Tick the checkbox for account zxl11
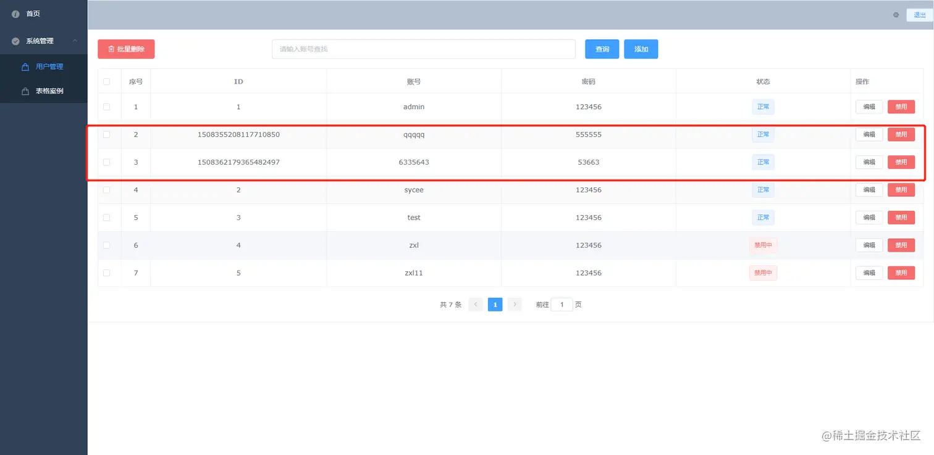The width and height of the screenshot is (934, 455). pyautogui.click(x=106, y=273)
